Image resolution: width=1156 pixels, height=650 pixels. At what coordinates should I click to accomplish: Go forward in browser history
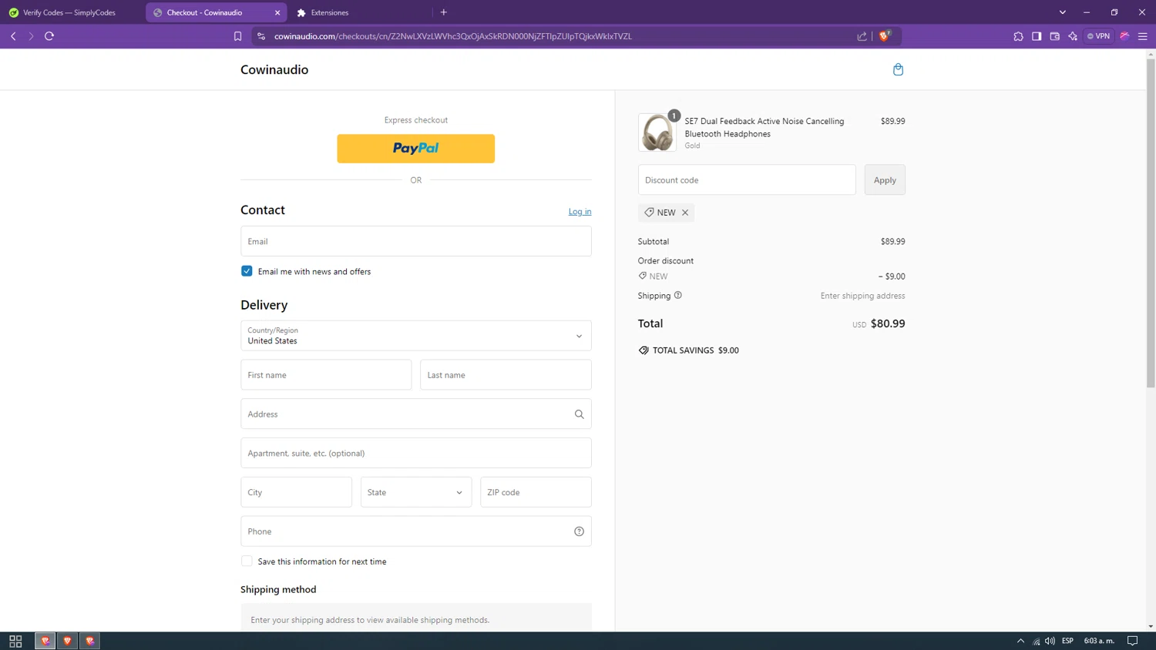point(31,36)
